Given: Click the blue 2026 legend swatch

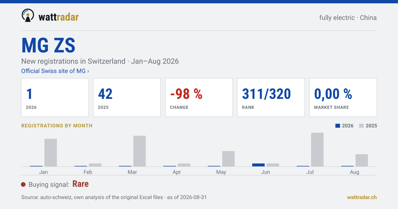Looking at the screenshot, I should tap(338, 126).
